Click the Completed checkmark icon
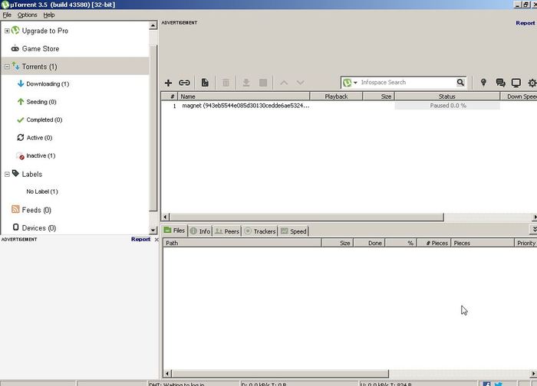The width and height of the screenshot is (537, 386). point(21,119)
